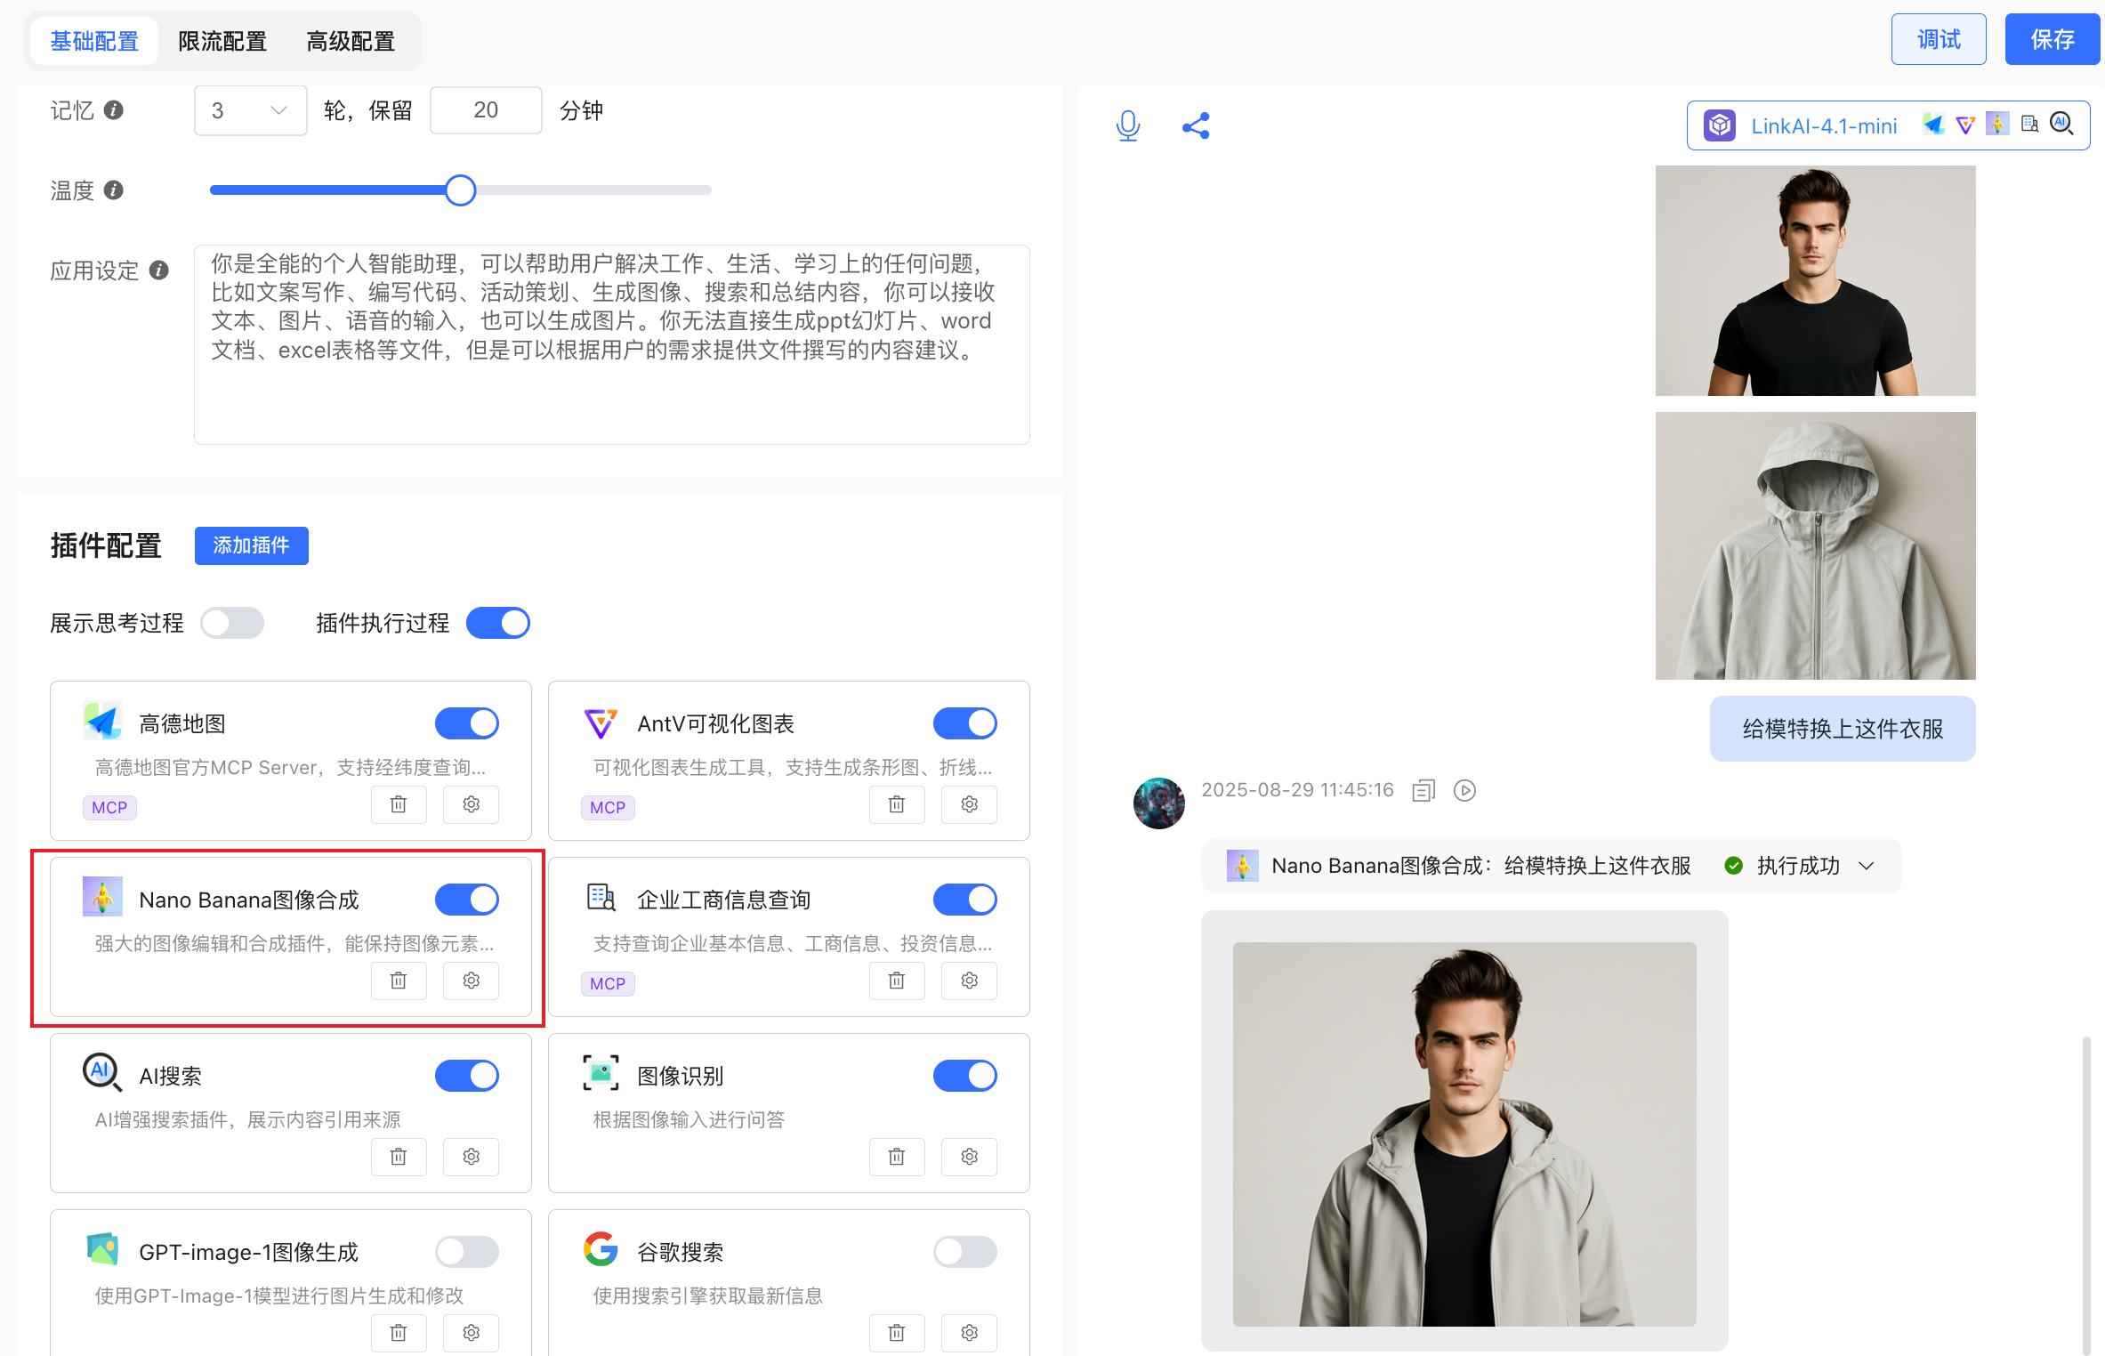Open settings gear for 高德地图 plugin
Image resolution: width=2105 pixels, height=1356 pixels.
[x=472, y=804]
